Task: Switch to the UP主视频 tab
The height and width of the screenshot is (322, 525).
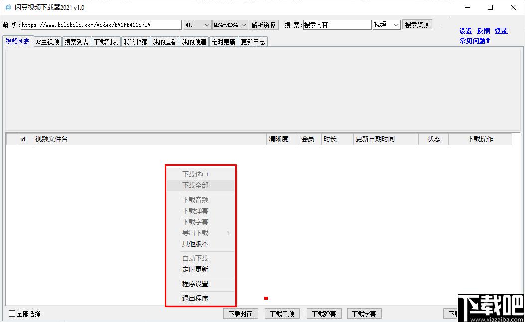Action: (x=47, y=42)
